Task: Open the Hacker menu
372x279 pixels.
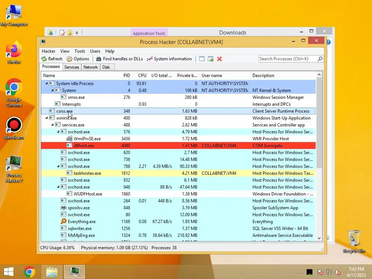Action: click(x=48, y=51)
